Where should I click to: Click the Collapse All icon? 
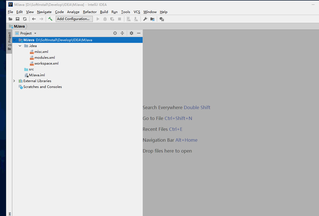(122, 33)
